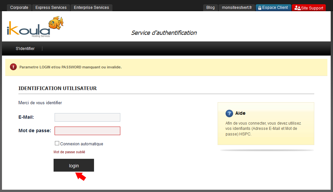Click the padlock icon on Espace Client
Image resolution: width=333 pixels, height=192 pixels.
pos(260,8)
